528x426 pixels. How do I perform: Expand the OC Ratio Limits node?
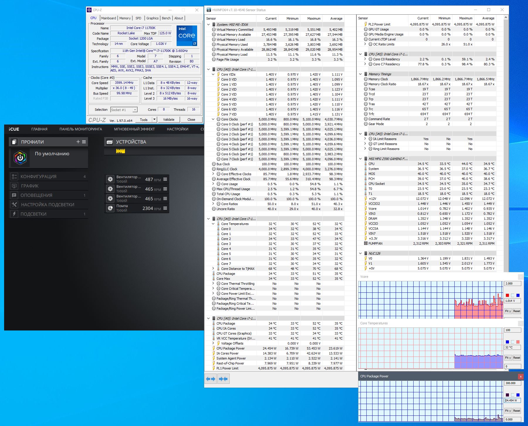[365, 44]
